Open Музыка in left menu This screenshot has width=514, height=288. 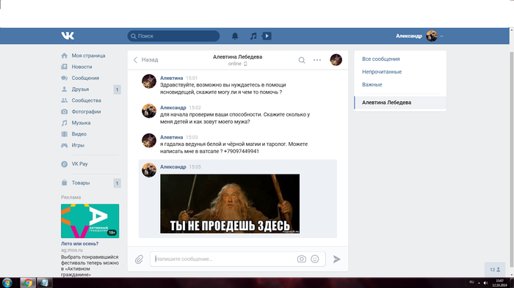click(81, 122)
